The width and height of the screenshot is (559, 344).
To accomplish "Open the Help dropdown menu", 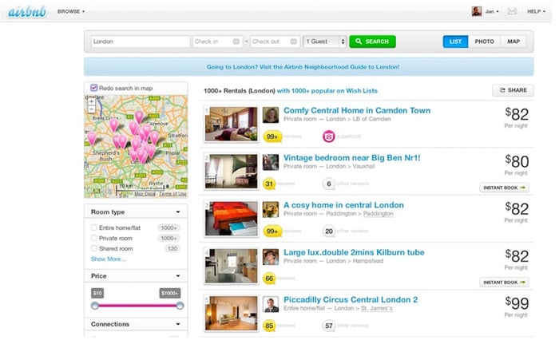I will [x=536, y=11].
